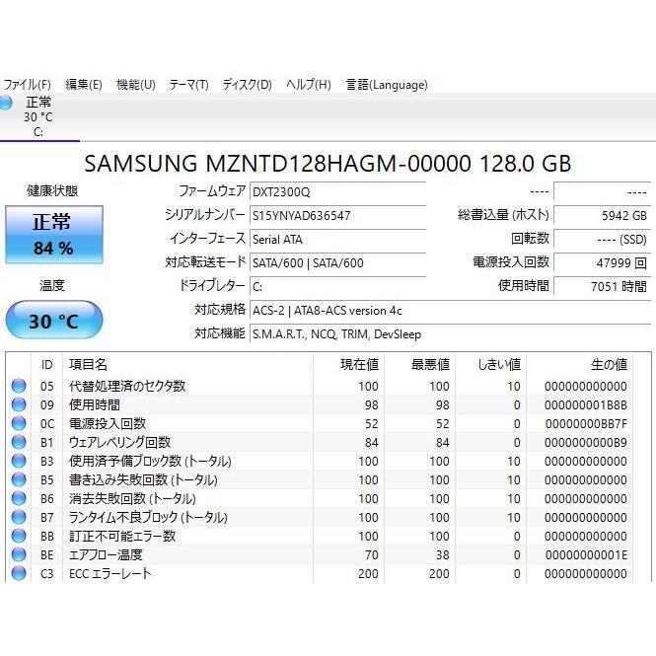The image size is (656, 656).
Task: Select the C: drive tab showing 30 °C
Action: (37, 117)
